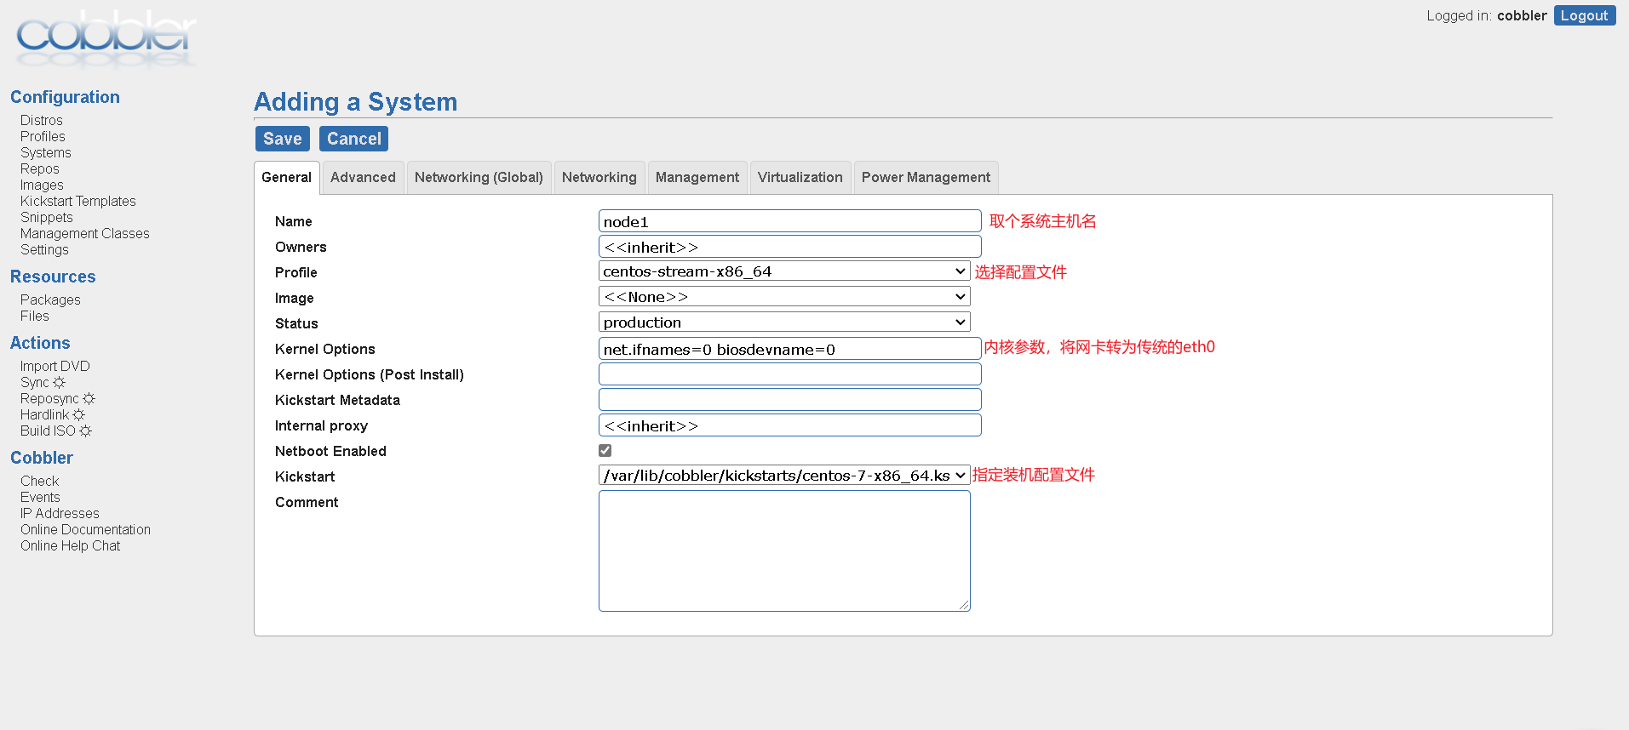Open the Files link
Screen dimensions: 1629x730
pyautogui.click(x=35, y=317)
